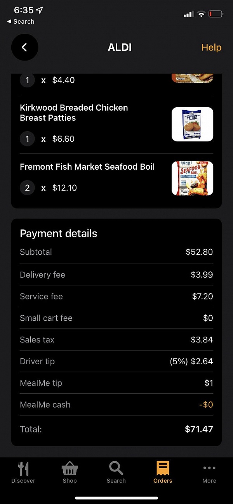Select the Orders tab label
233x504 pixels.
tap(162, 481)
